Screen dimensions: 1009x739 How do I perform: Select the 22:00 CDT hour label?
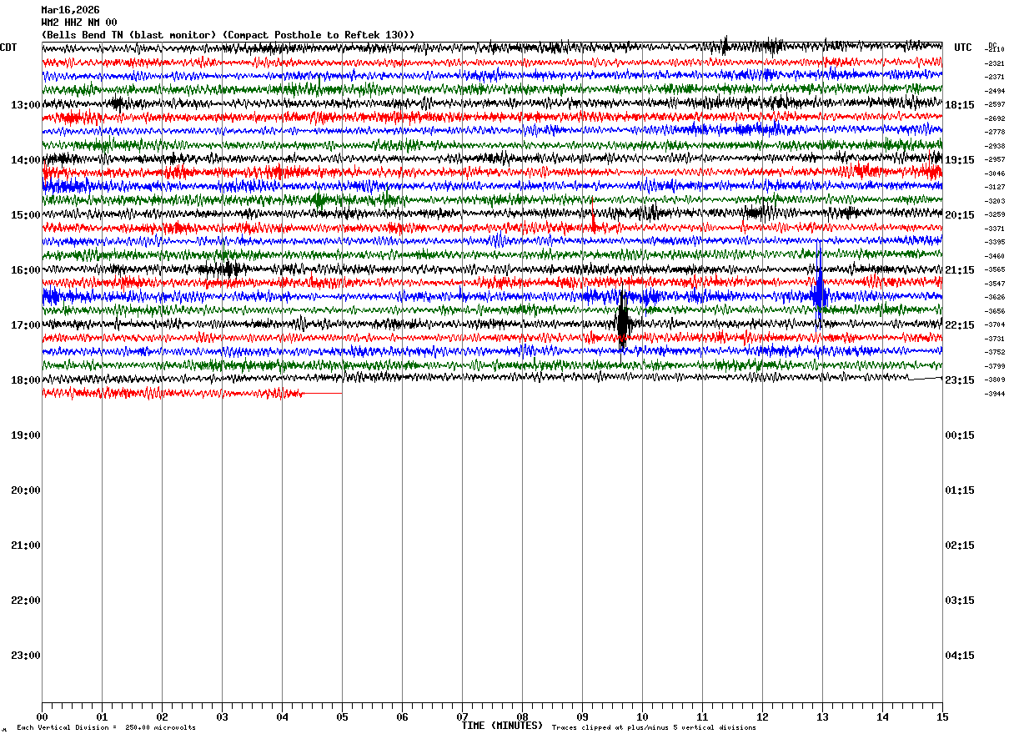25,601
